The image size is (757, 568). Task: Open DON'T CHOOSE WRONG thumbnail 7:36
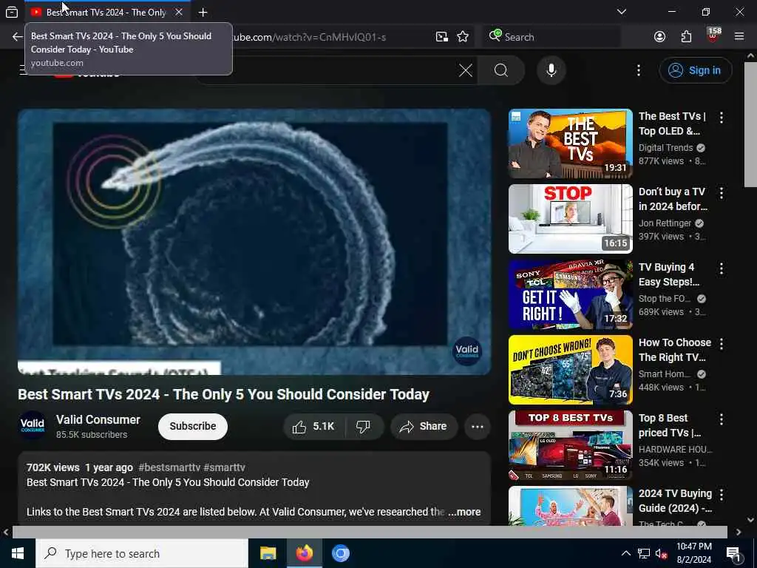pos(570,370)
